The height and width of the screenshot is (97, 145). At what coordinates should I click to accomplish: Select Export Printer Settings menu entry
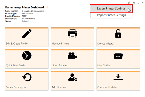coord(111,8)
